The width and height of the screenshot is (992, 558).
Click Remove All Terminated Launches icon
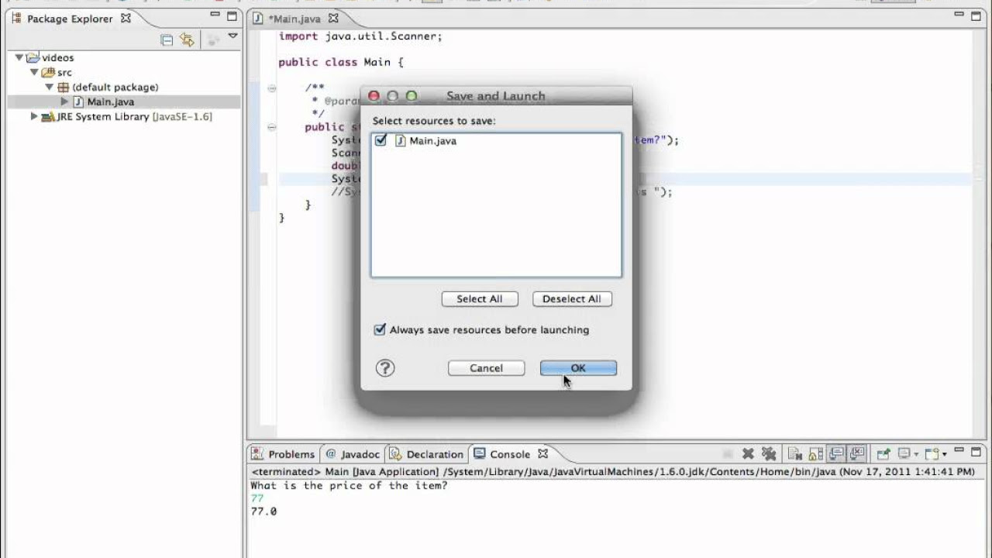coord(769,453)
